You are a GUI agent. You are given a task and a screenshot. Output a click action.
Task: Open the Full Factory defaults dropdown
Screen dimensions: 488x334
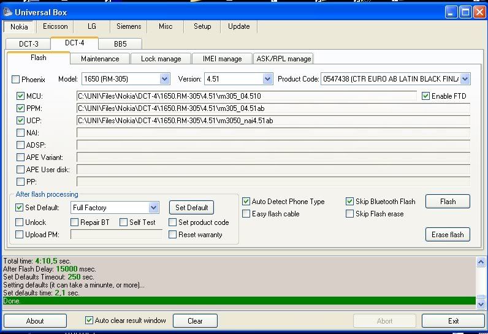(153, 207)
